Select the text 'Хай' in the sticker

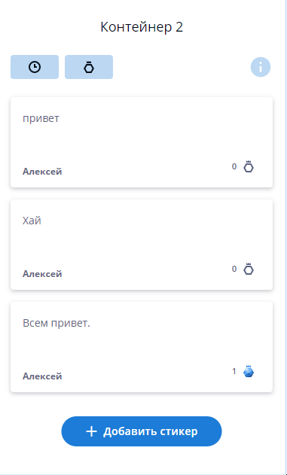(x=32, y=221)
